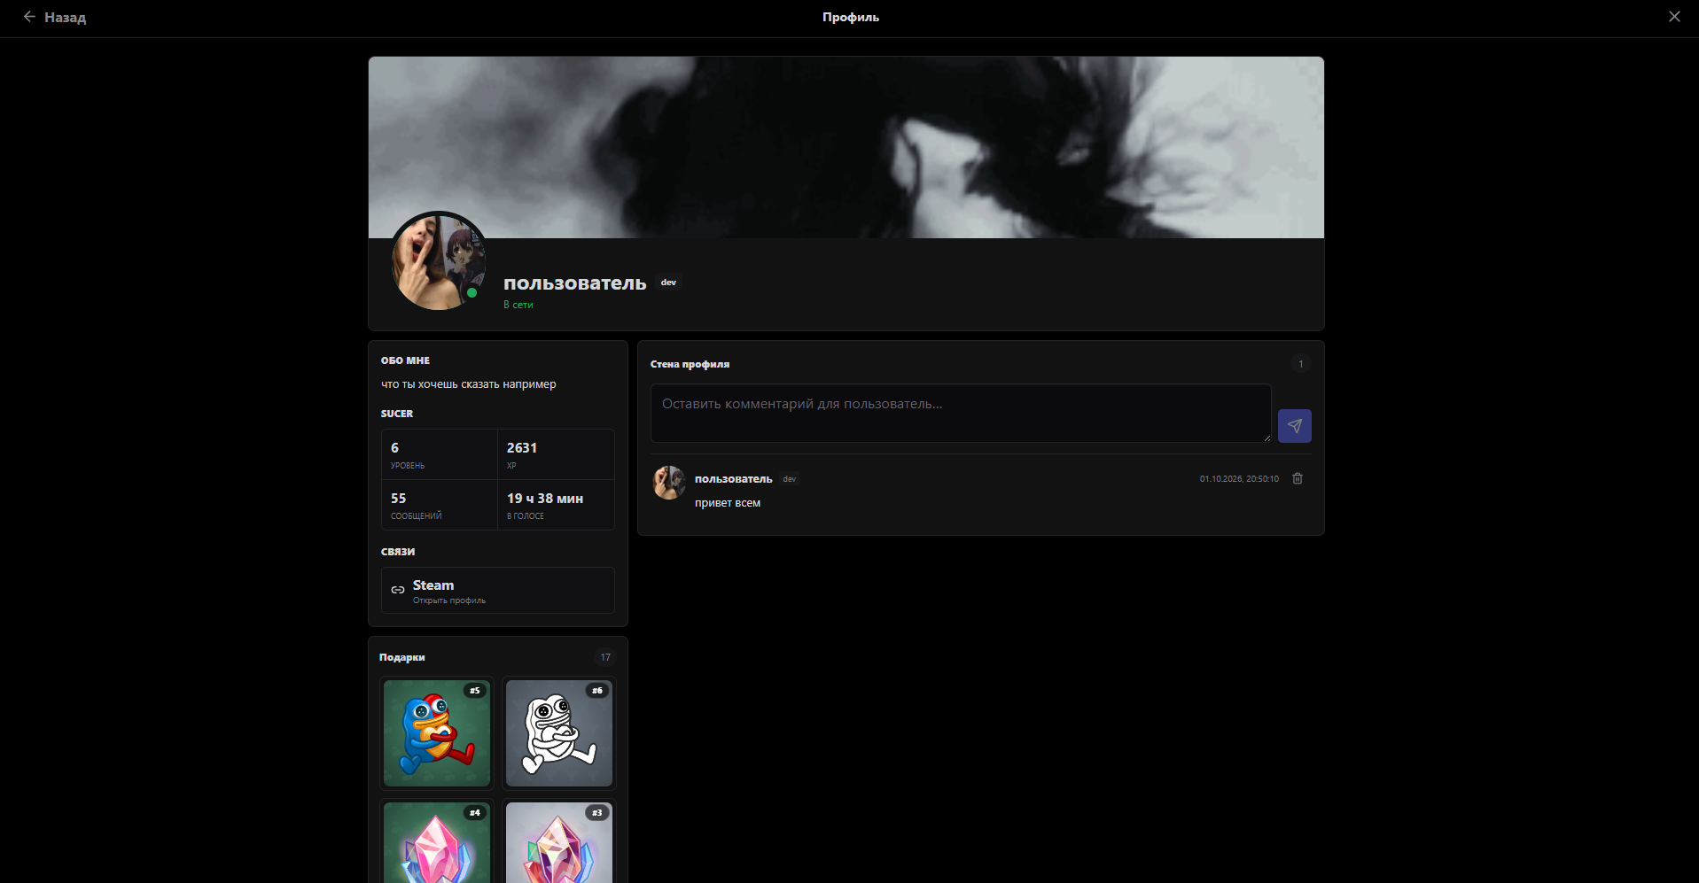
Task: Click the Steam chain link icon
Action: point(398,590)
